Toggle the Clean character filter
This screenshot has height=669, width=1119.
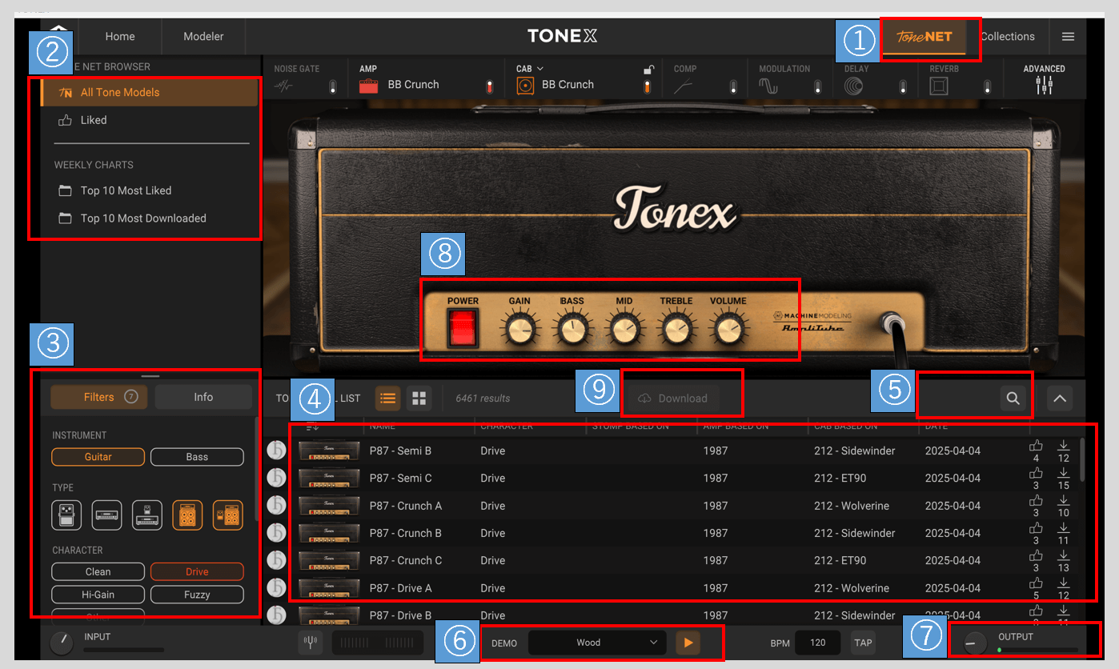[x=98, y=571]
